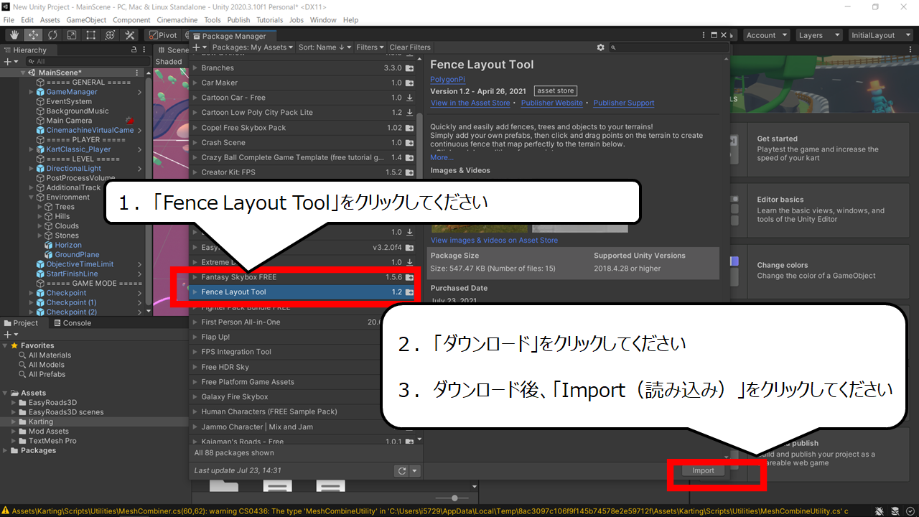Screen dimensions: 919x517
Task: Select the Scale tool
Action: pyautogui.click(x=72, y=35)
